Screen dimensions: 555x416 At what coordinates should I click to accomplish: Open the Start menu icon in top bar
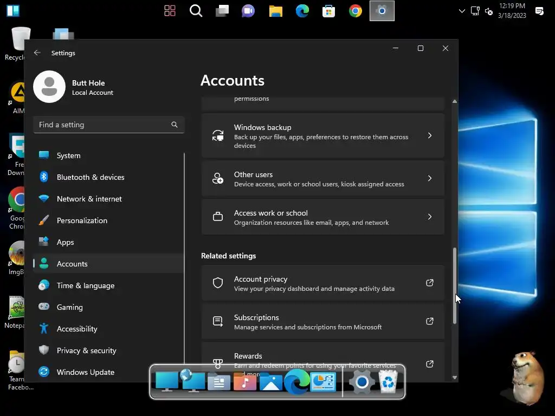pos(13,11)
